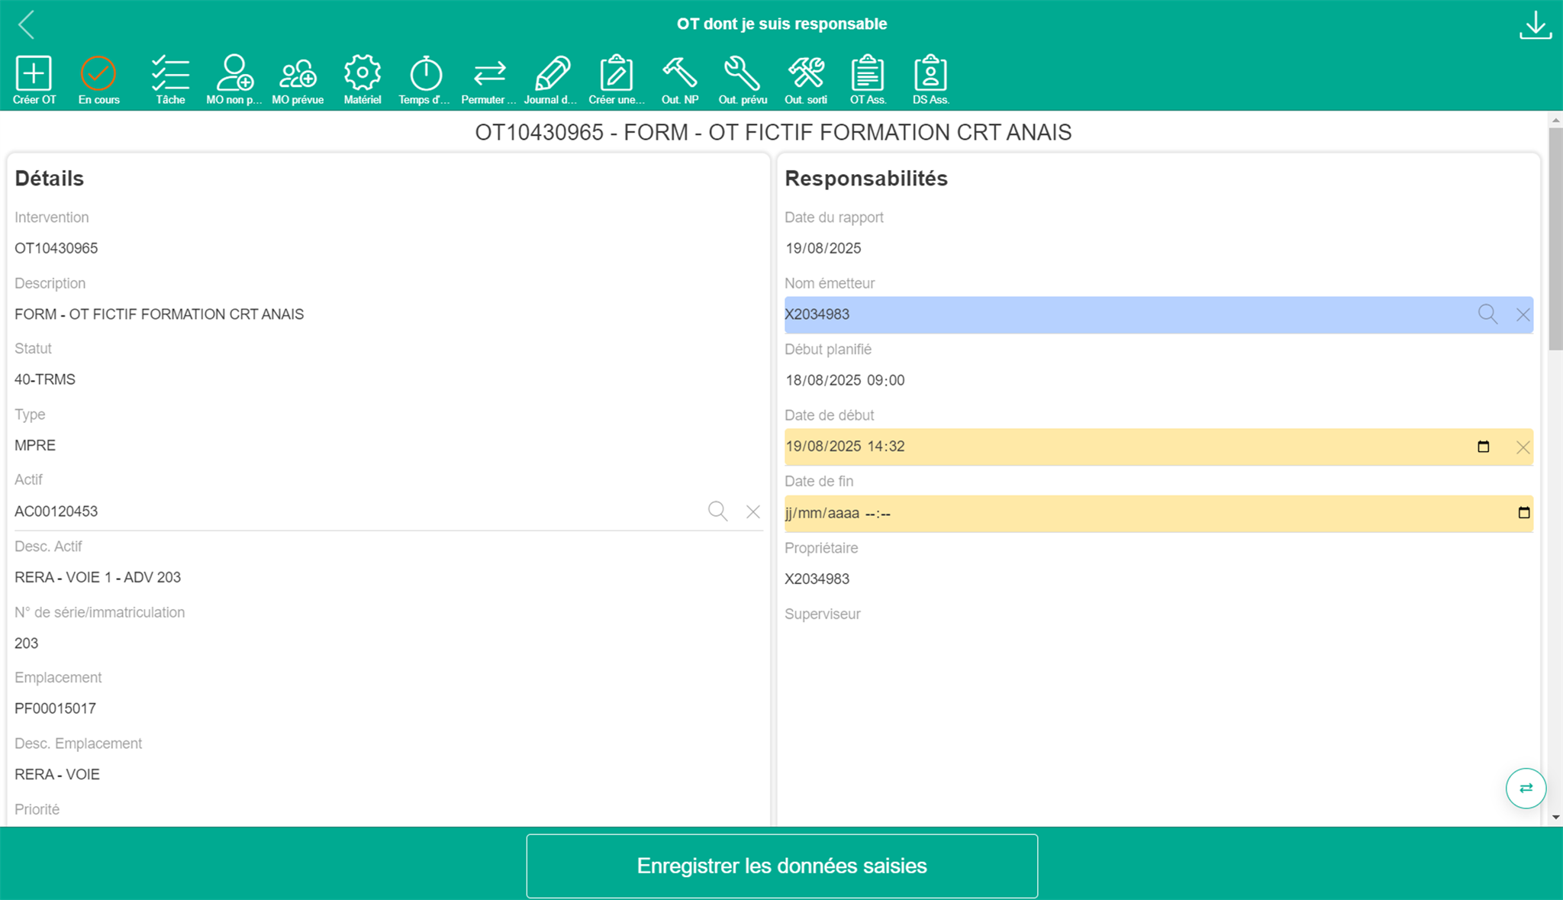Screen dimensions: 1563x900
Task: Click the round swap floating button
Action: [1525, 788]
